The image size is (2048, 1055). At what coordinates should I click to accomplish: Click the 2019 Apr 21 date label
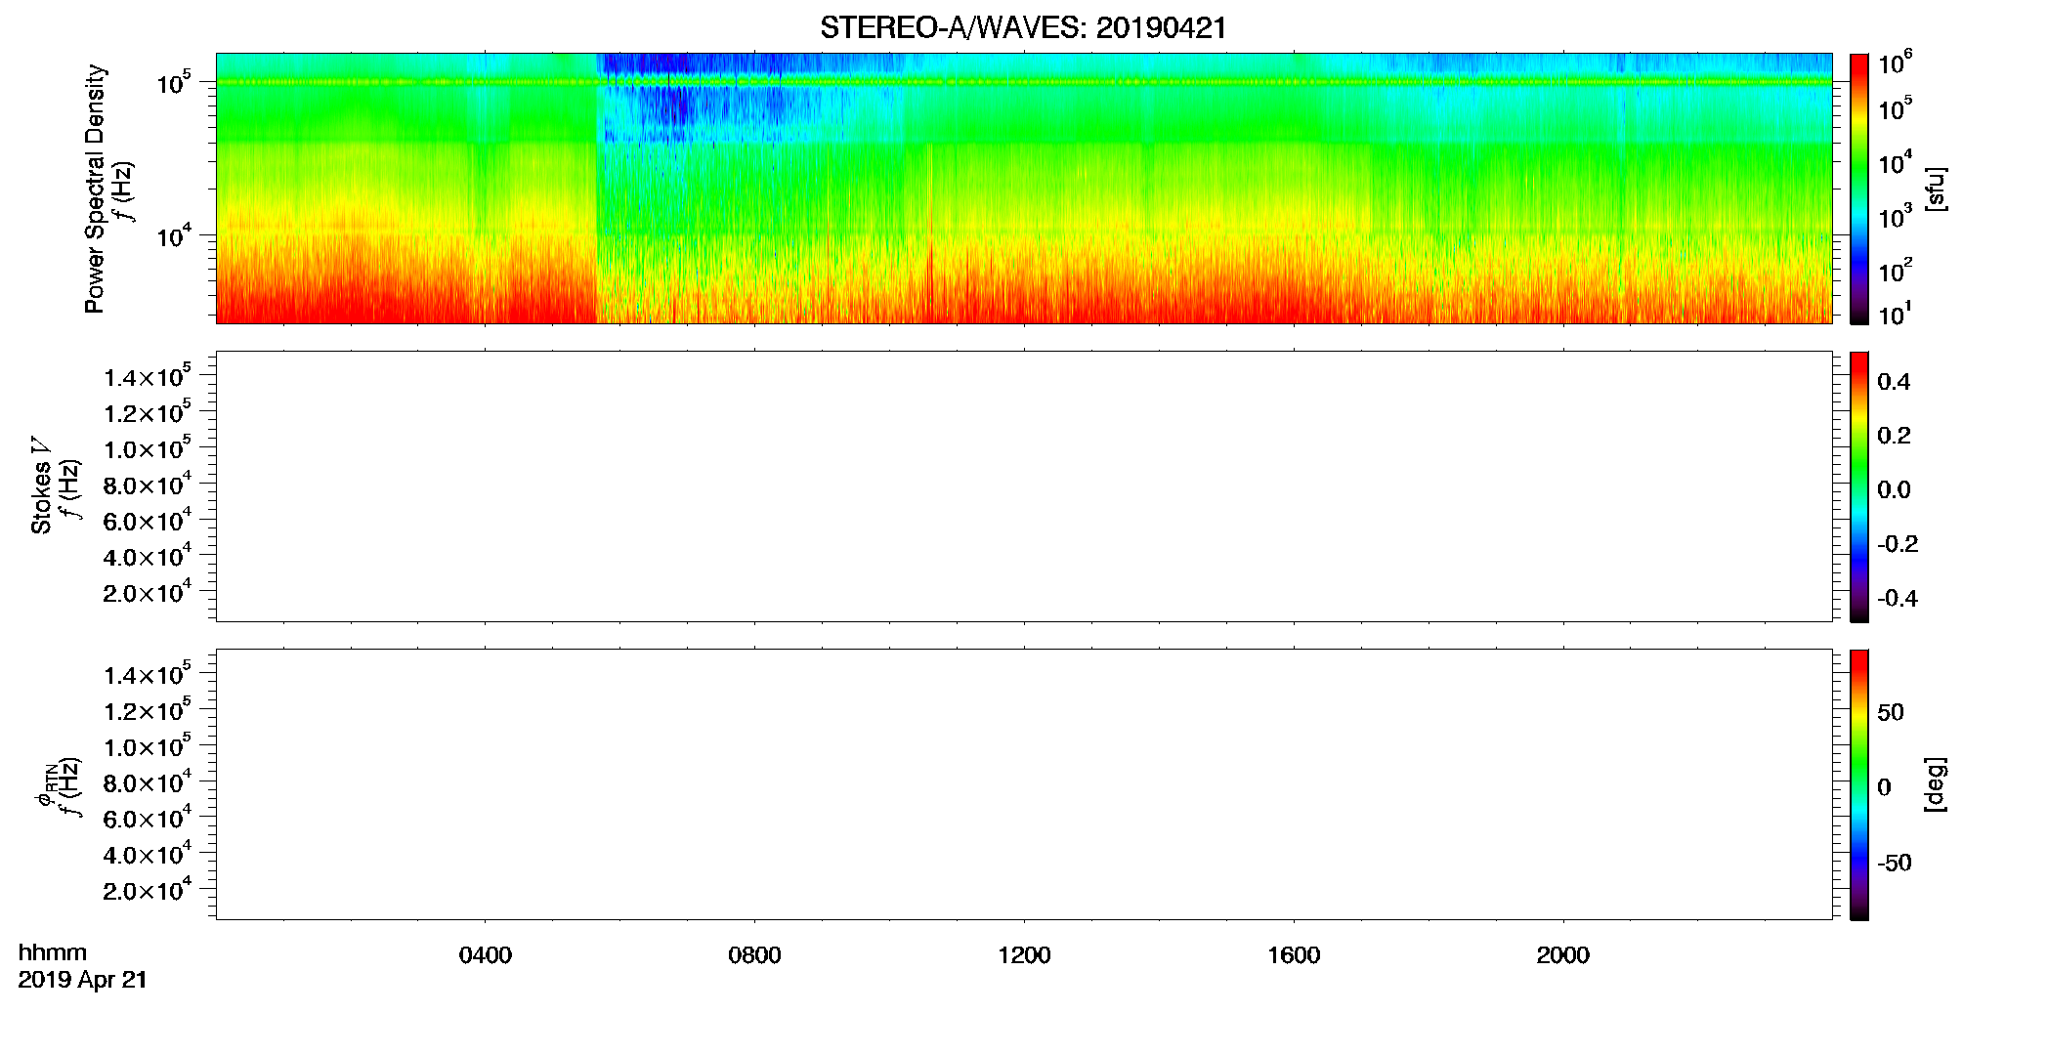[83, 980]
